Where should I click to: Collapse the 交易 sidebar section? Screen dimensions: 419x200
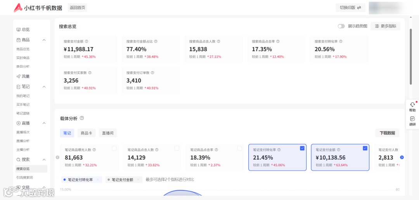[44, 187]
